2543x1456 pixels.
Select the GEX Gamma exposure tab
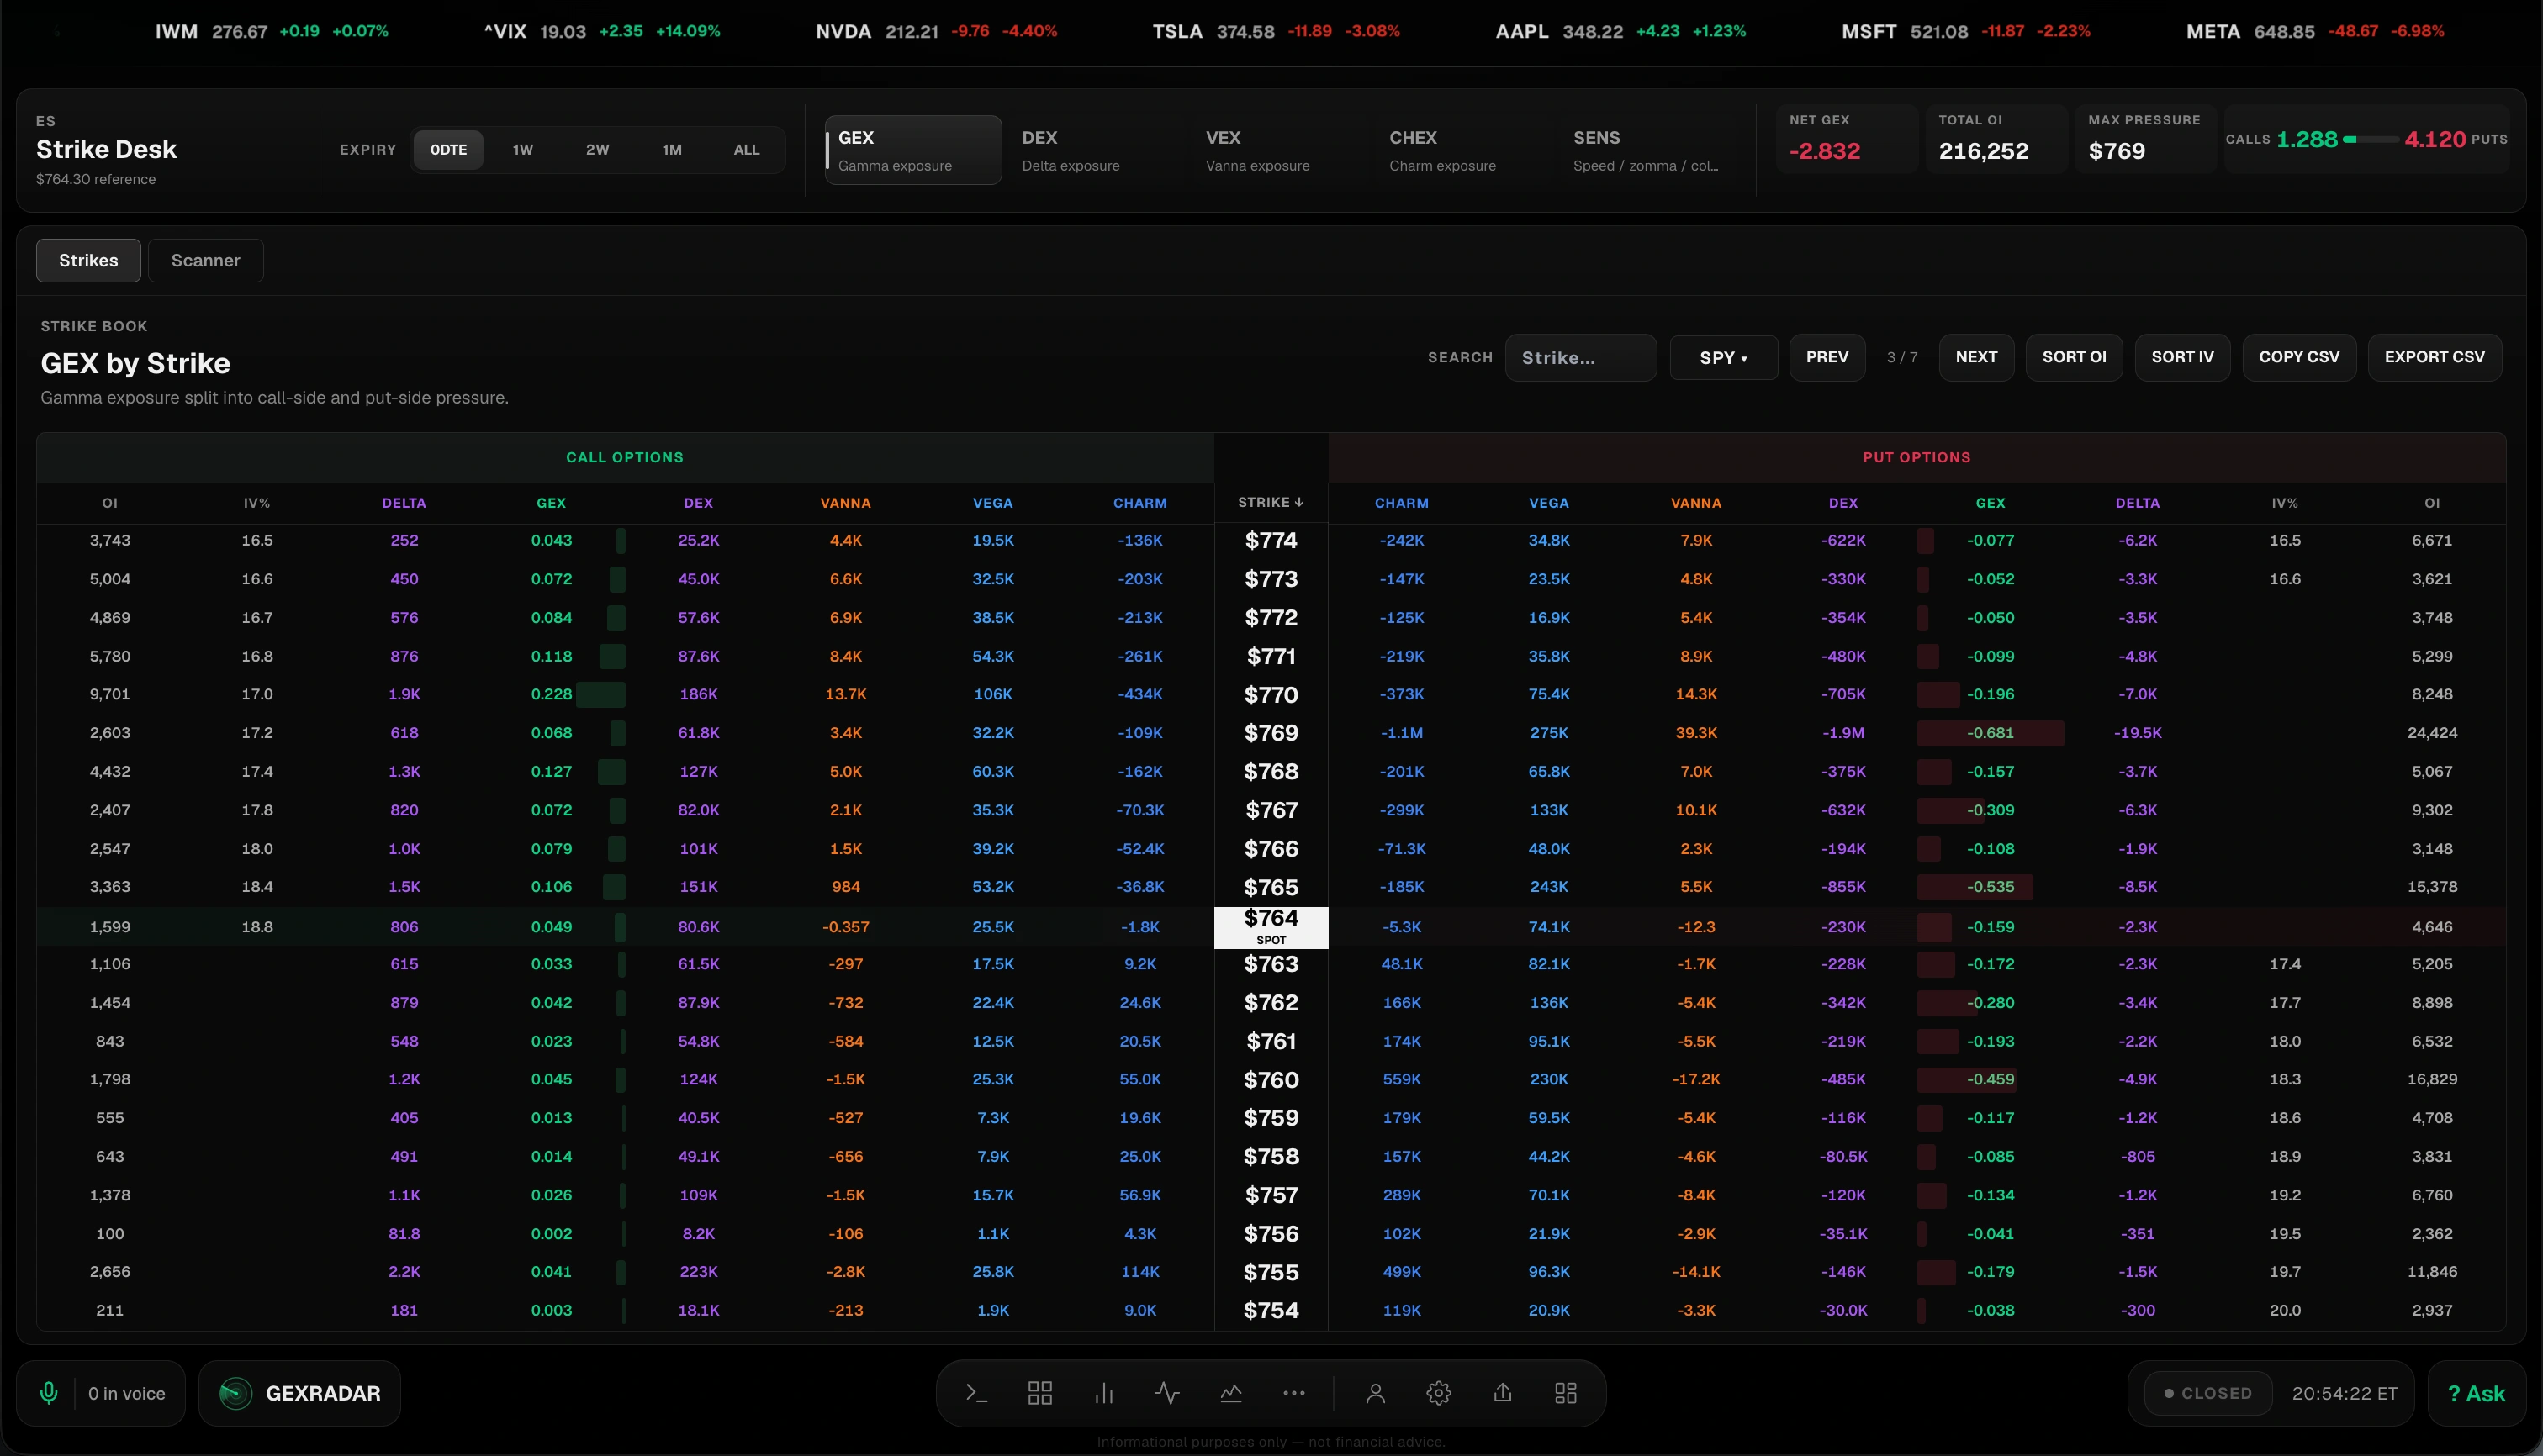912,150
